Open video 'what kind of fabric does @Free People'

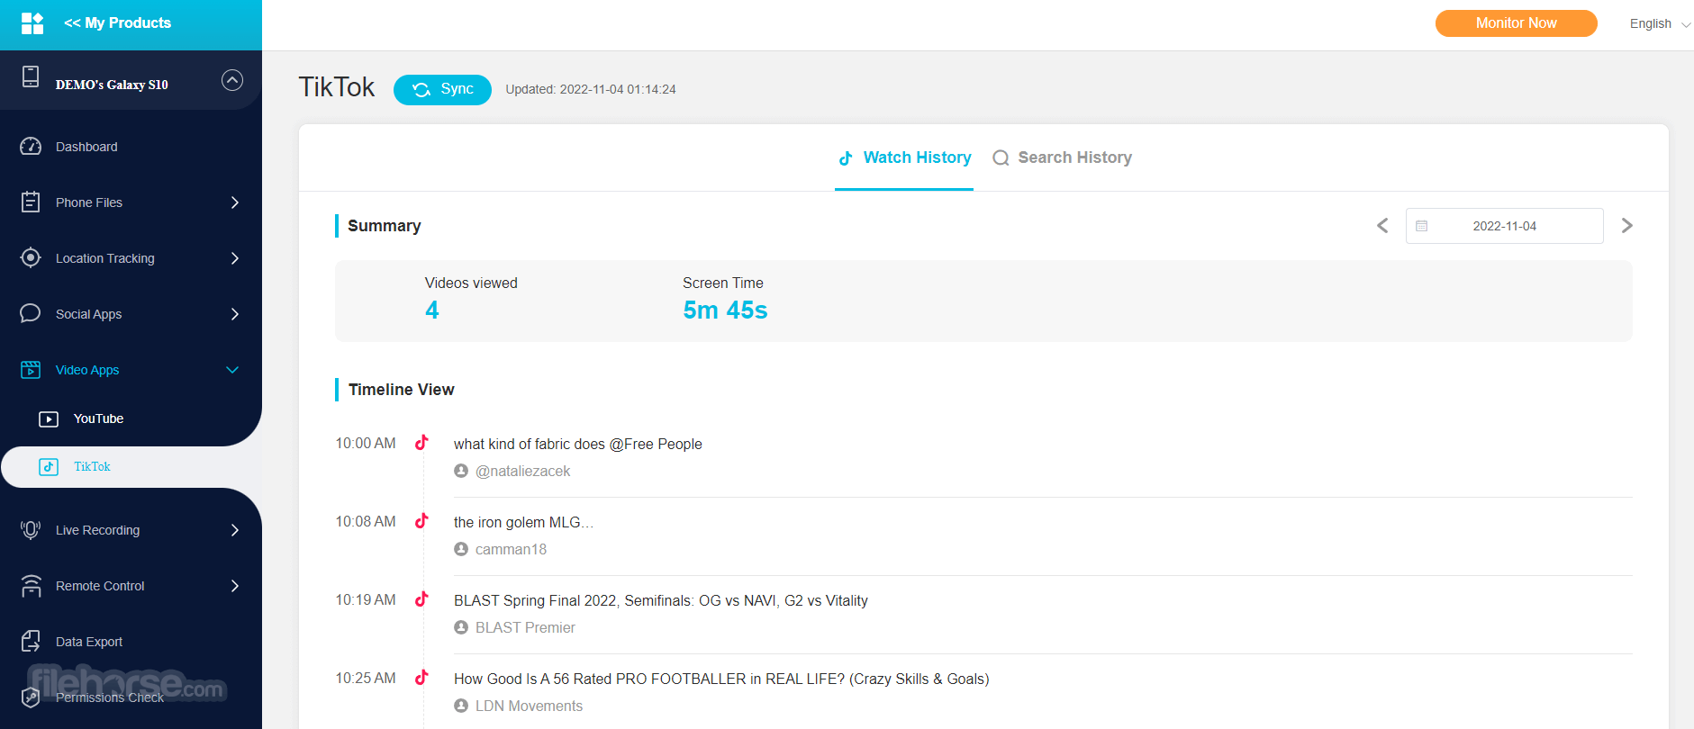(578, 444)
